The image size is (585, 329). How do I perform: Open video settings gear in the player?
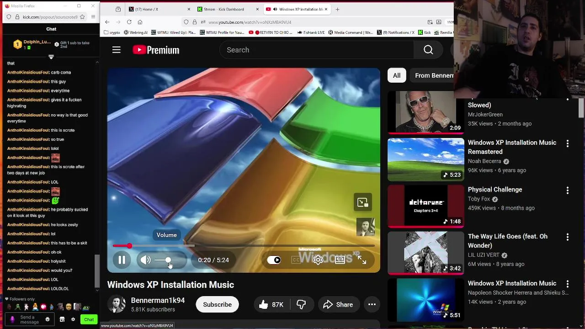(318, 260)
